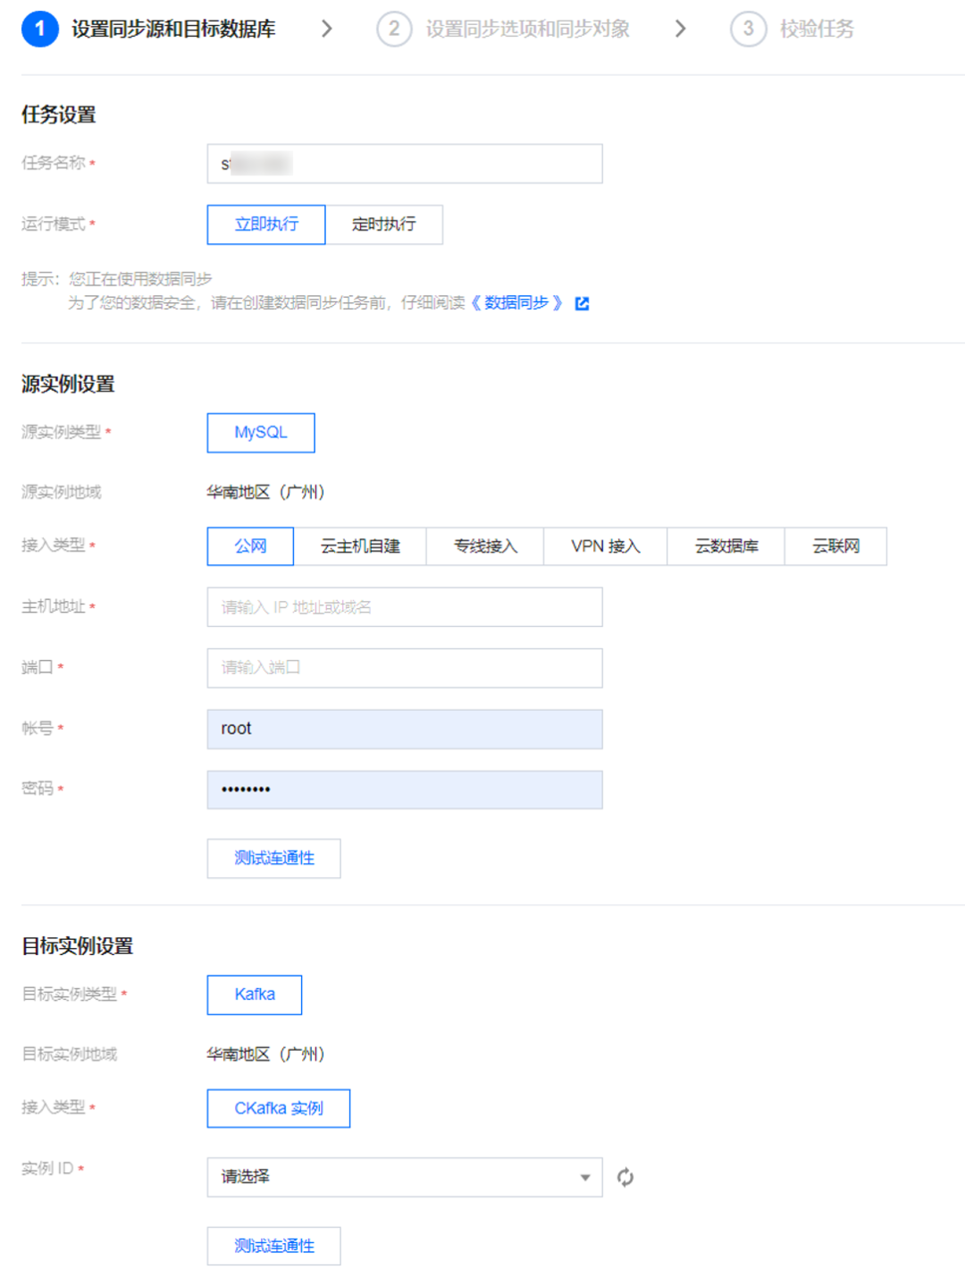Click the 目标实例设置 section heading
The image size is (965, 1269).
(x=78, y=946)
